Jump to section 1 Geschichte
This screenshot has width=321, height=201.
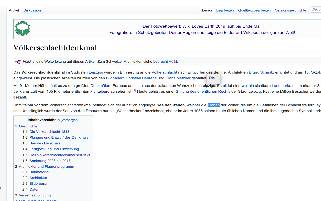pos(28,126)
